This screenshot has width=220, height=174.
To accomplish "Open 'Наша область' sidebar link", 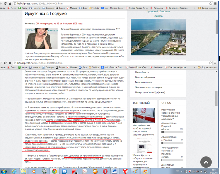I will point(142,72).
